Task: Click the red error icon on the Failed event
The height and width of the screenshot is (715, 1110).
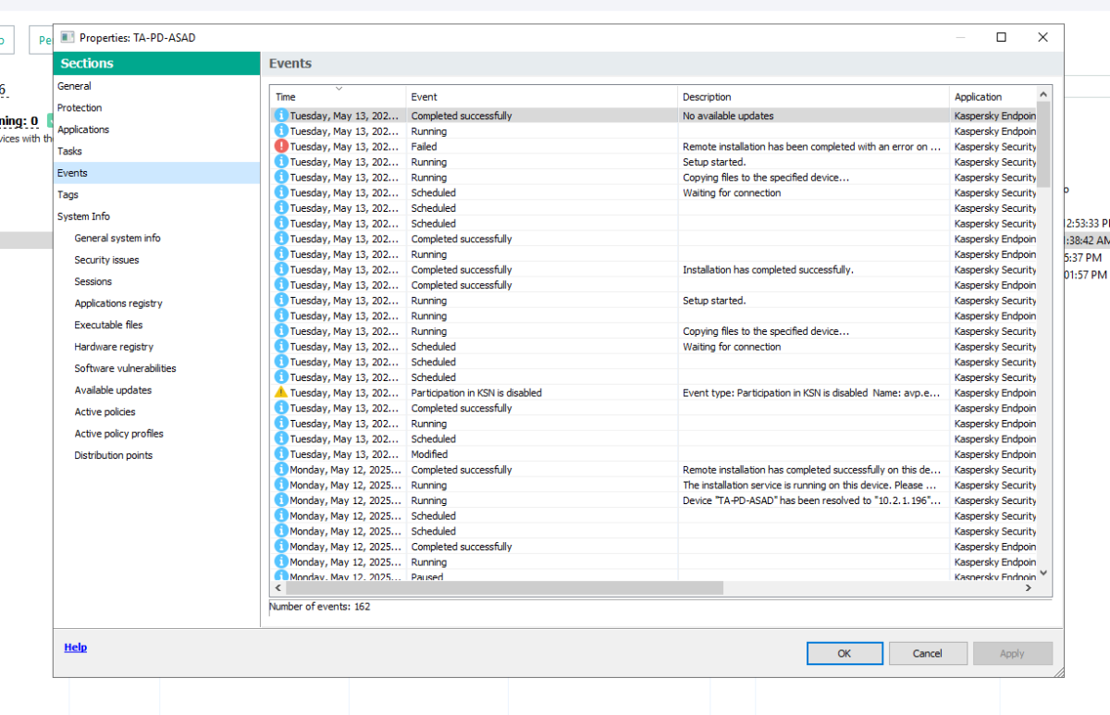Action: tap(281, 146)
